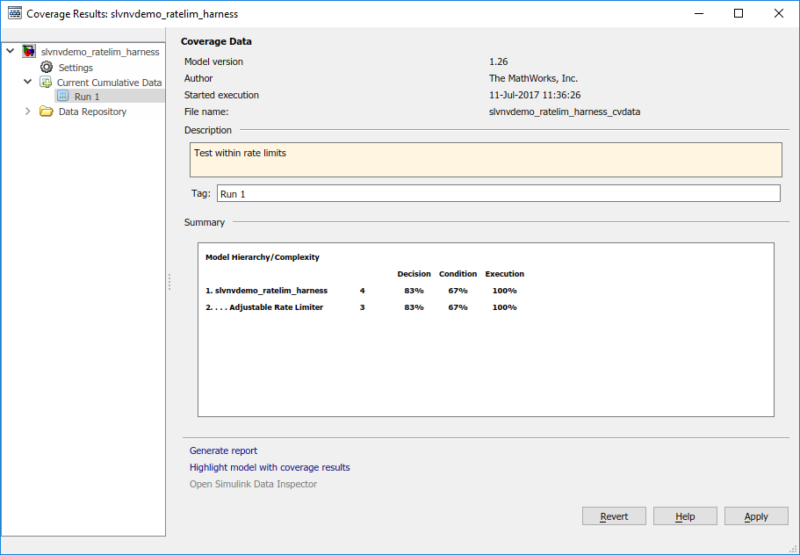Click the started execution date 11-Jul-2017 11:36:26
This screenshot has width=800, height=555.
point(535,95)
